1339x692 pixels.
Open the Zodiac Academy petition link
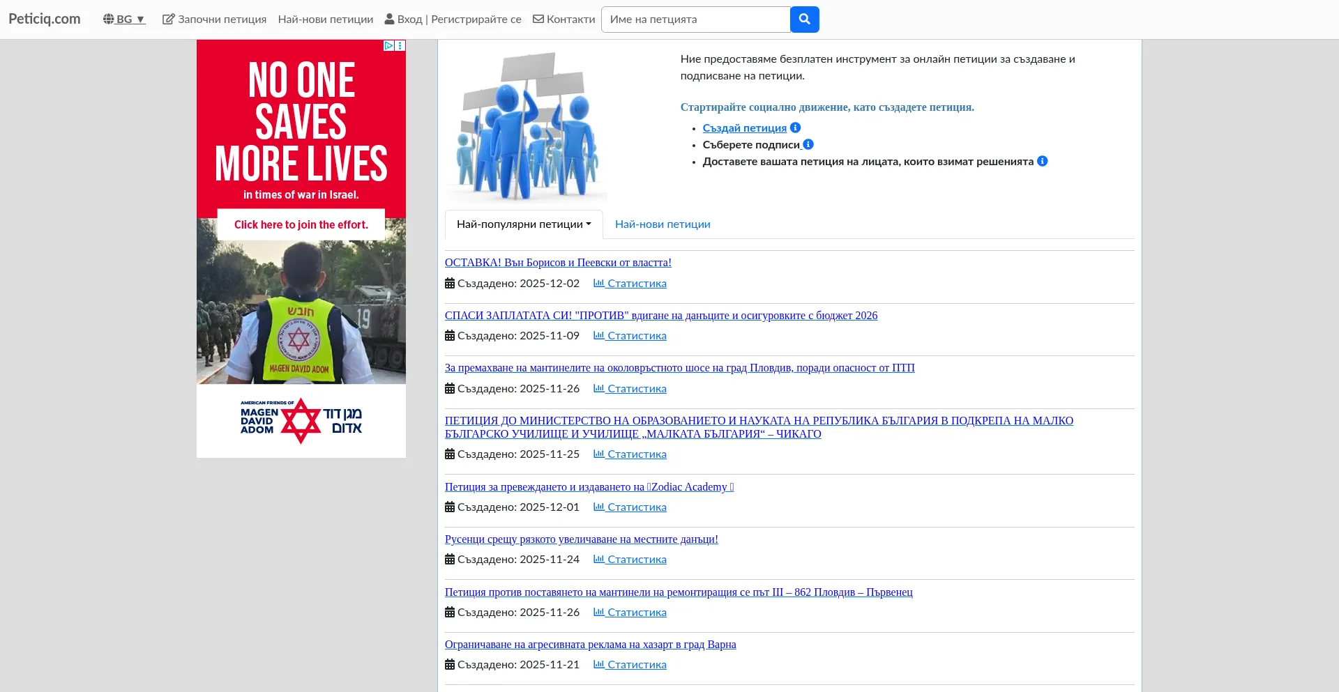pos(589,487)
